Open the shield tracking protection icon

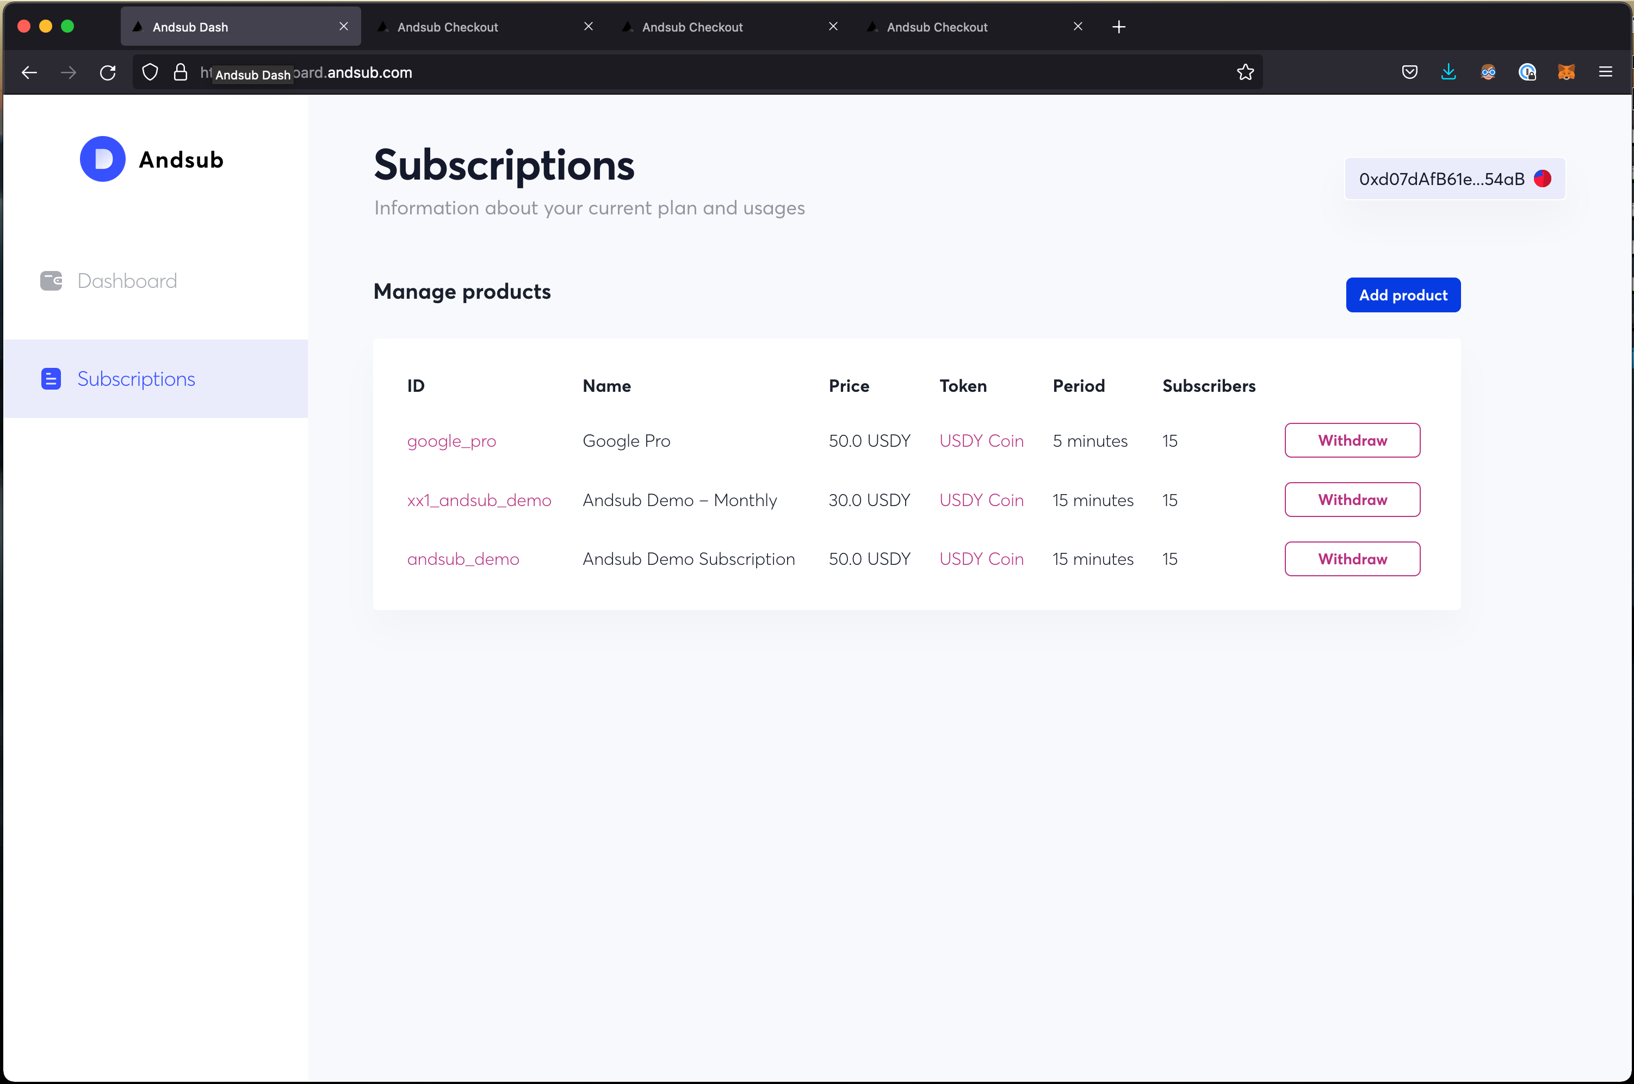[x=150, y=72]
